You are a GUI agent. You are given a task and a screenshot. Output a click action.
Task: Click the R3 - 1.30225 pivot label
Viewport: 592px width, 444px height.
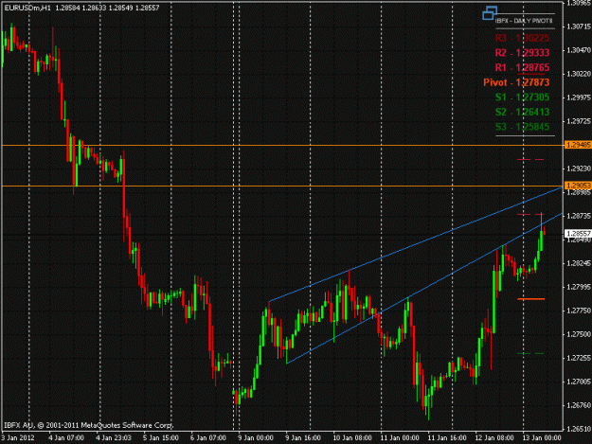522,38
